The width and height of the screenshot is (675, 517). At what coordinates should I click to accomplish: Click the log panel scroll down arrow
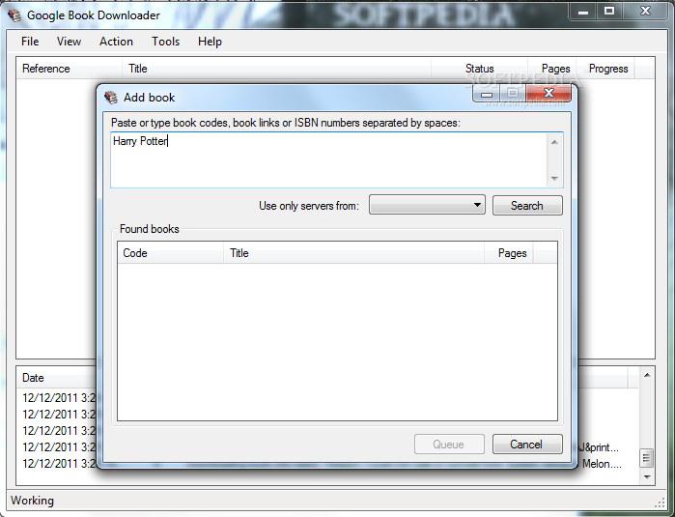point(647,477)
